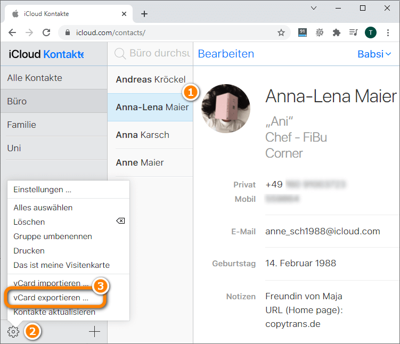Click the extension icon showing 91
Image resolution: width=400 pixels, height=344 pixels.
click(x=303, y=32)
